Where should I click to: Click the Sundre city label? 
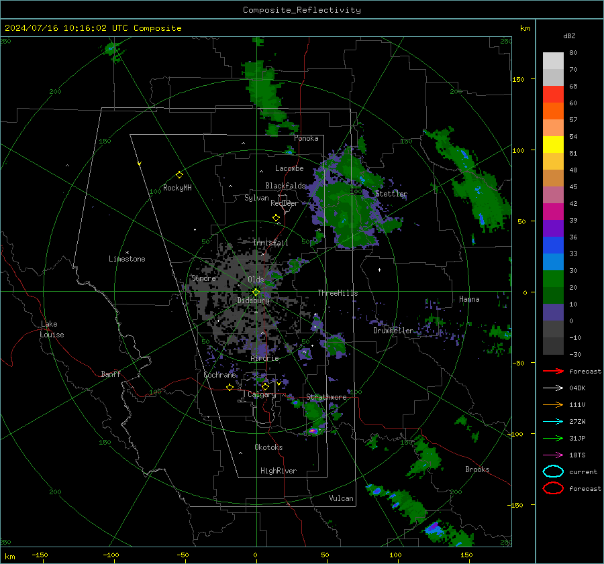pyautogui.click(x=203, y=278)
